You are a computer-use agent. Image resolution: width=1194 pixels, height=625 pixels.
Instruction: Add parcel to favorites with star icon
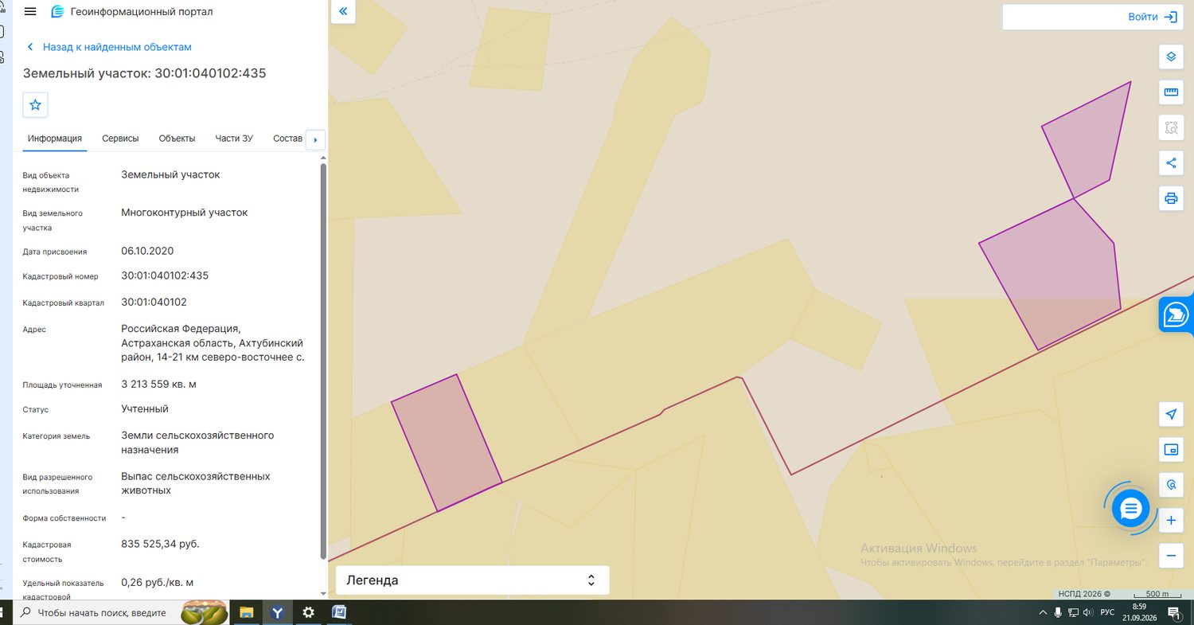[35, 105]
